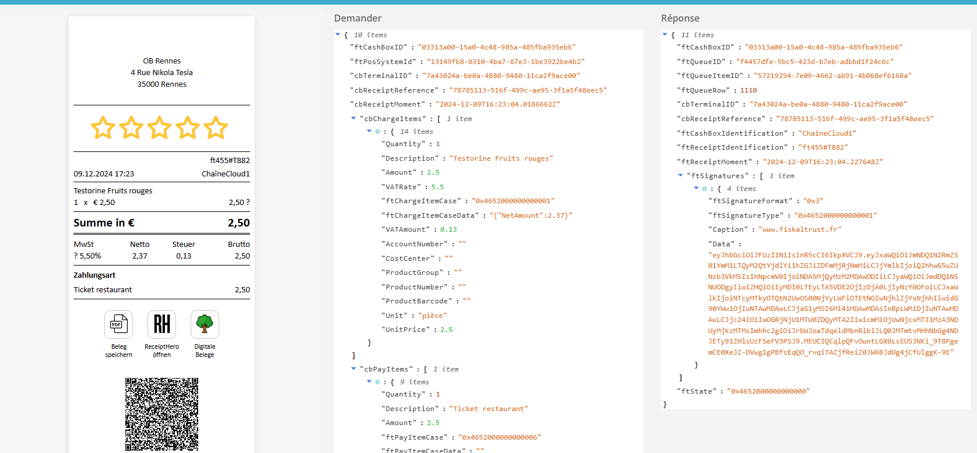Screen dimensions: 977x453
Task: Select the fifth rating star
Action: click(216, 128)
